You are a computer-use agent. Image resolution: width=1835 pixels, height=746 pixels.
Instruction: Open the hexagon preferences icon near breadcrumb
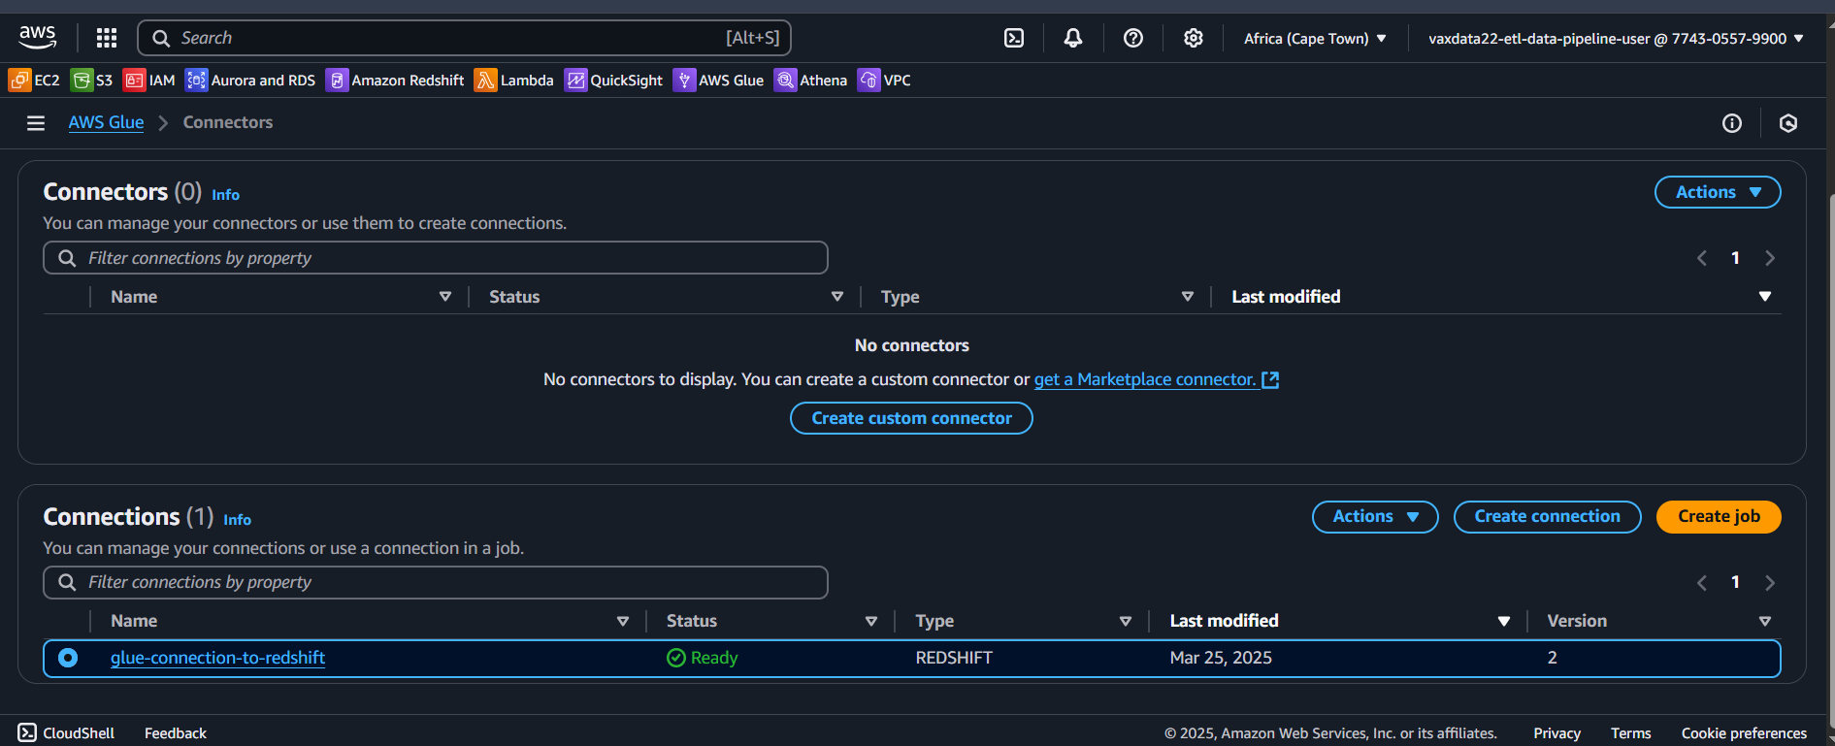click(1788, 123)
